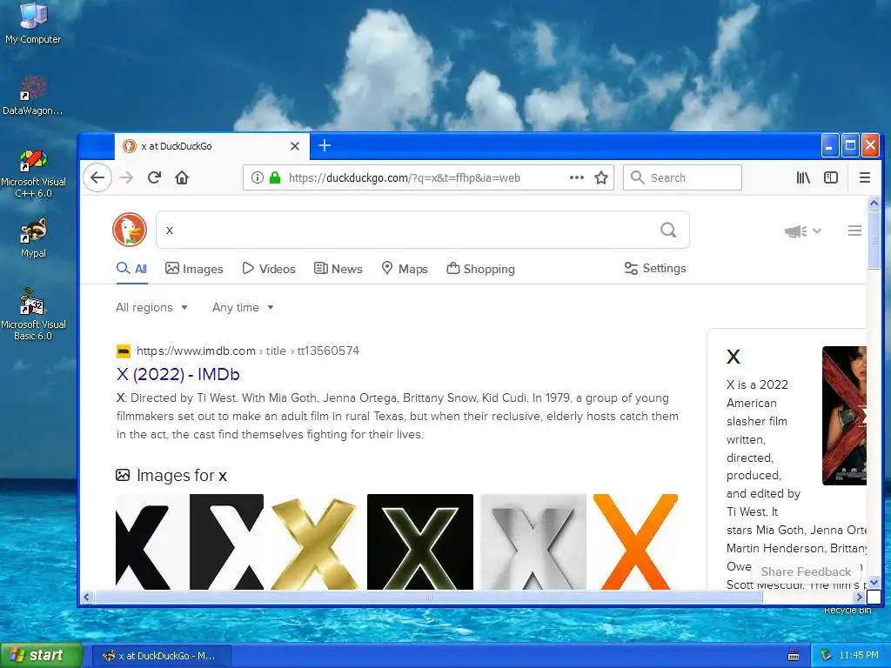Click the green padlock security icon
This screenshot has height=668, width=891.
tap(275, 177)
